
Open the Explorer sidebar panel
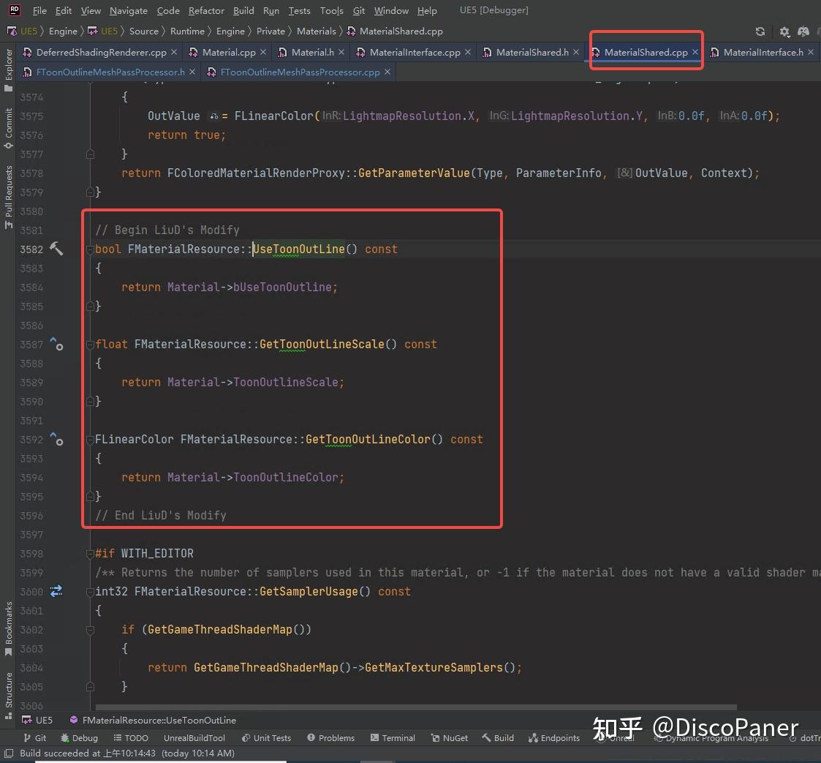[8, 69]
